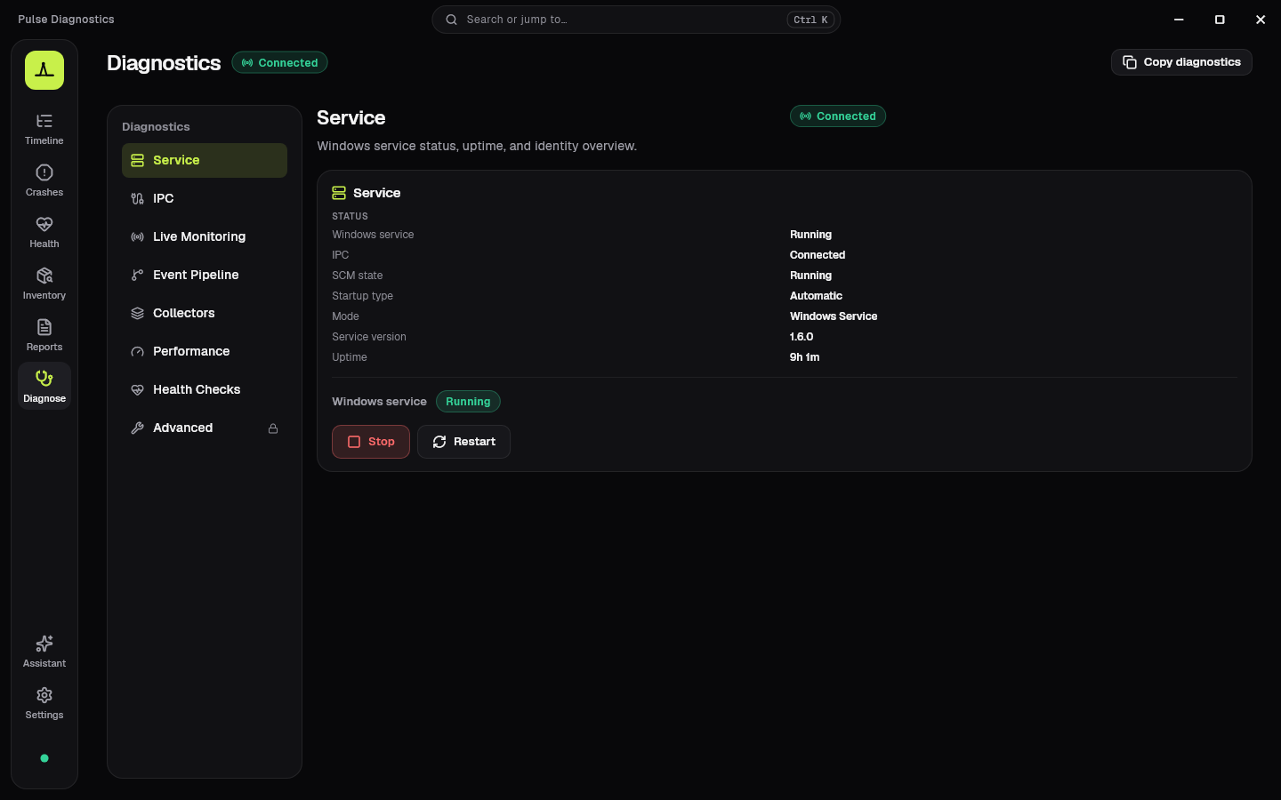Stop the Windows service

tap(371, 442)
